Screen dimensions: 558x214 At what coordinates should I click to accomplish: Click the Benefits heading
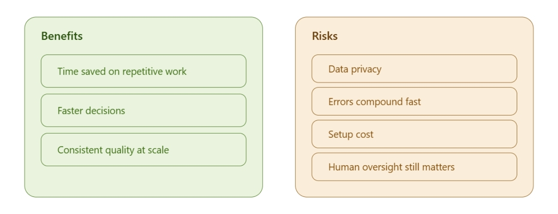(62, 36)
